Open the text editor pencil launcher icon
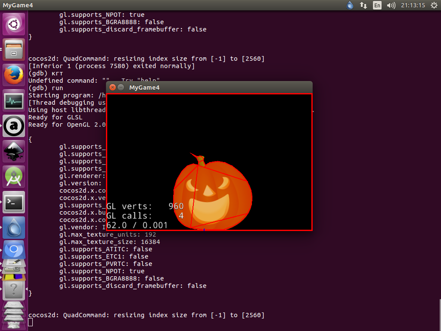Screen dimensions: 441x331 (x=14, y=263)
